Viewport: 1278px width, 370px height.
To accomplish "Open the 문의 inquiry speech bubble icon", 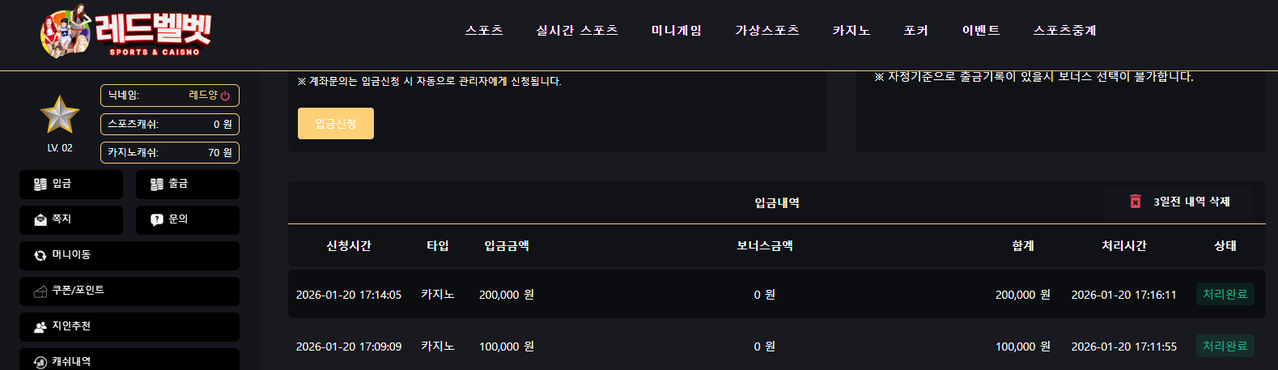I will [x=157, y=219].
